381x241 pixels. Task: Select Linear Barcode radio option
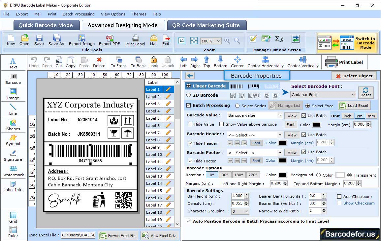189,86
